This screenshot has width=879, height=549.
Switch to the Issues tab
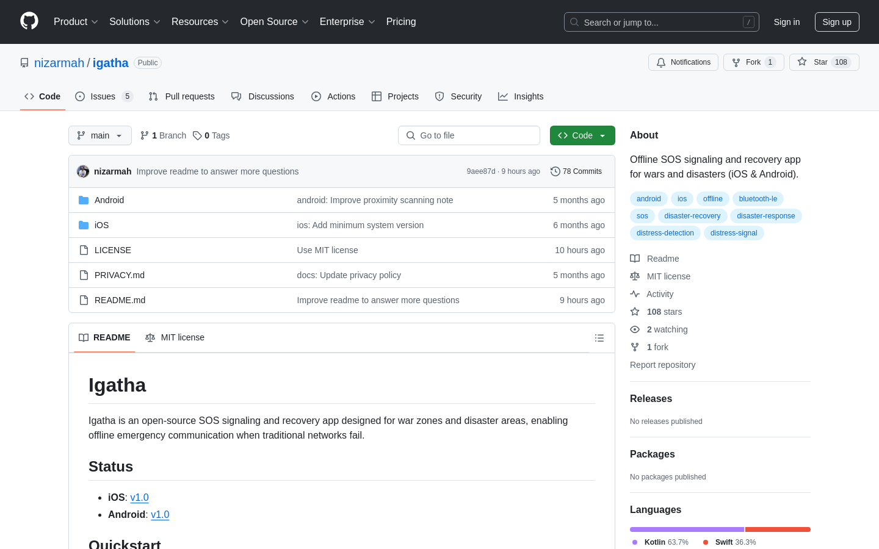point(104,96)
